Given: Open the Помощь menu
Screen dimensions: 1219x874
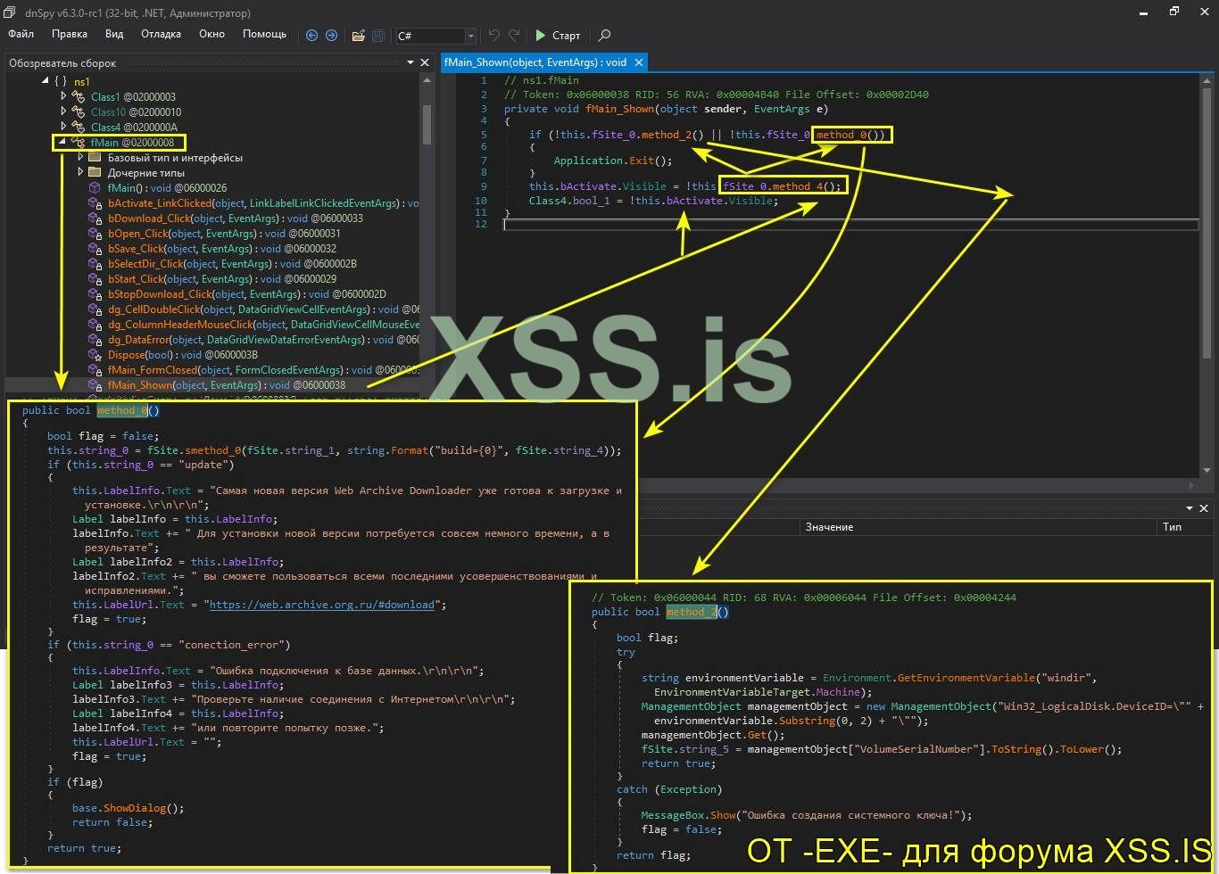Looking at the screenshot, I should point(265,35).
